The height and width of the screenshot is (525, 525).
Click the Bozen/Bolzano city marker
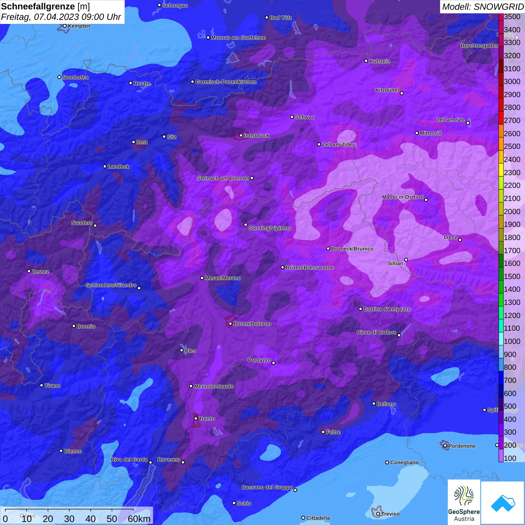point(230,324)
